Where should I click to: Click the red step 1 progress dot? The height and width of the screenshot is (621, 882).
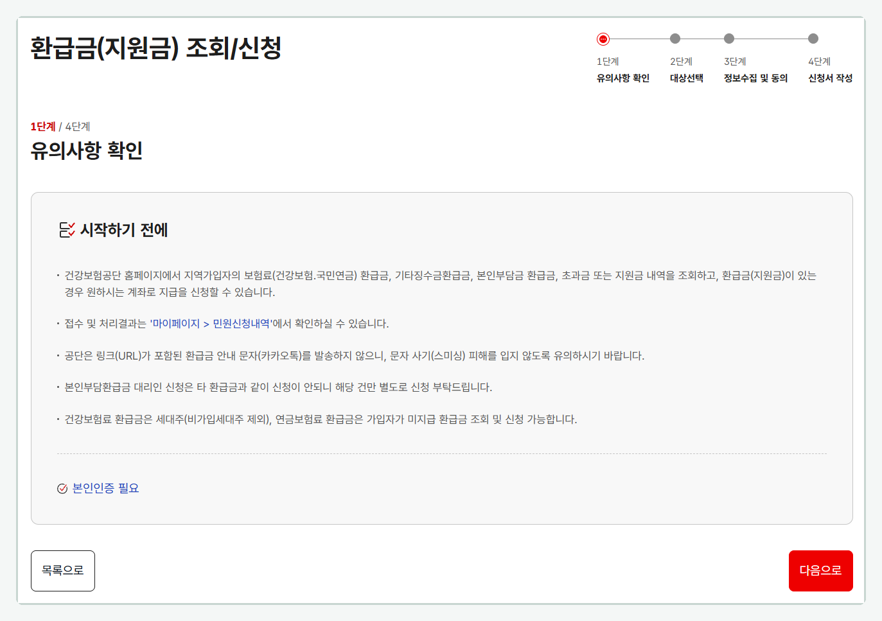[x=603, y=39]
